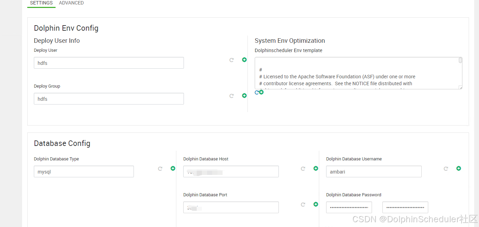Click the password confirmation field
Viewport: 479px width, 227px height.
(x=405, y=207)
